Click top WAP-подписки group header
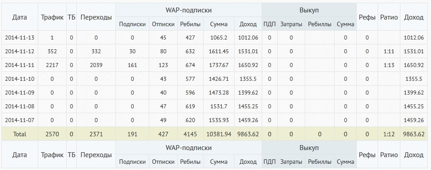The width and height of the screenshot is (431, 170). click(188, 10)
